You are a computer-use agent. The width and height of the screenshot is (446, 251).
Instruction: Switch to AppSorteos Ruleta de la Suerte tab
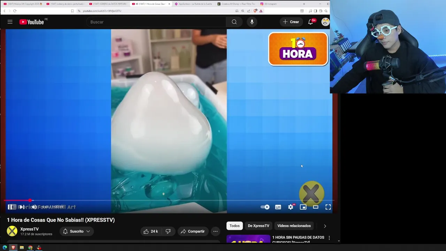pos(193,4)
